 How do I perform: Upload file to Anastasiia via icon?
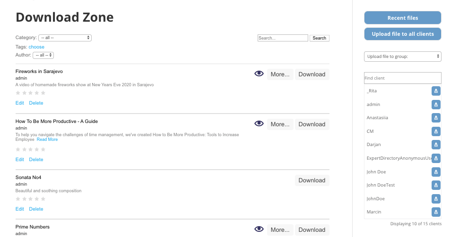(x=436, y=118)
